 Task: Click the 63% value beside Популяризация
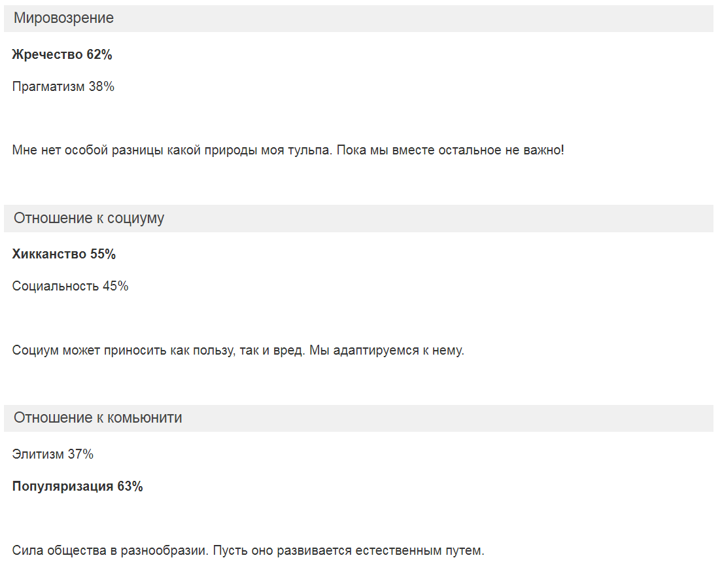tap(130, 487)
